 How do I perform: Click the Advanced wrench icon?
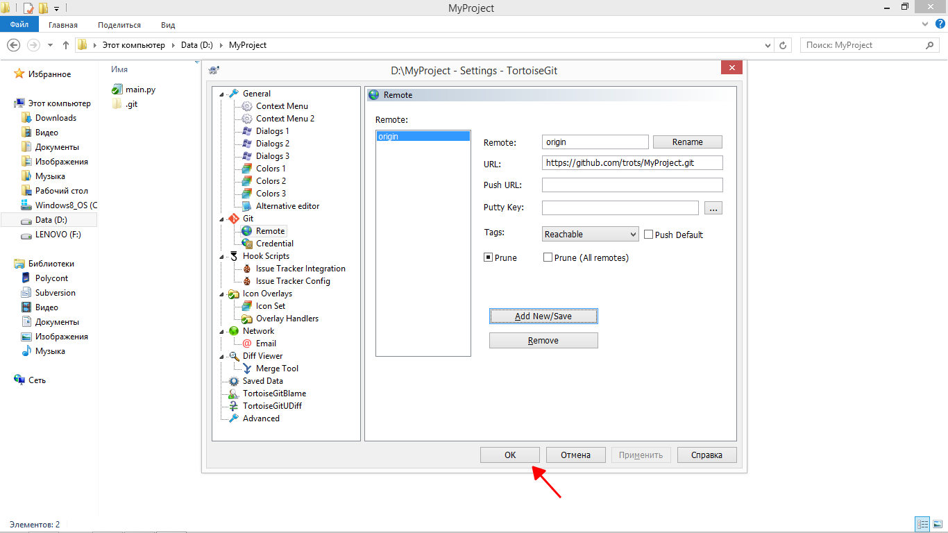click(x=234, y=418)
